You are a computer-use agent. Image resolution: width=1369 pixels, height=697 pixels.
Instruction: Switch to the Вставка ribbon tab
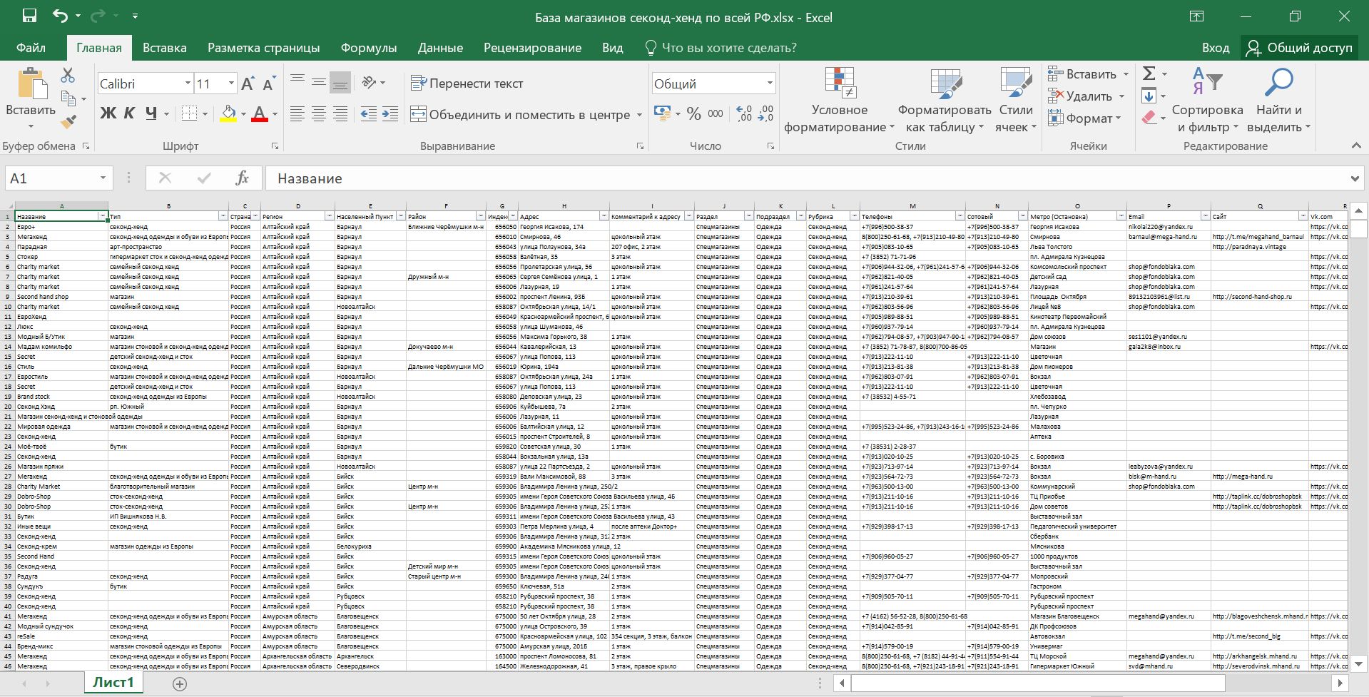pyautogui.click(x=164, y=48)
